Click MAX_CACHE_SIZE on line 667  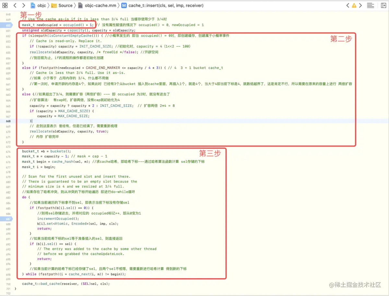73,116
